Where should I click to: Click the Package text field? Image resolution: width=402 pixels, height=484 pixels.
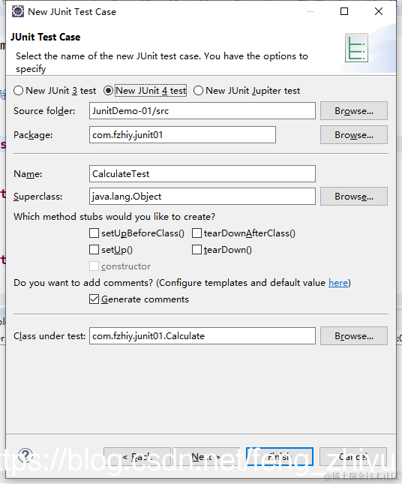183,135
